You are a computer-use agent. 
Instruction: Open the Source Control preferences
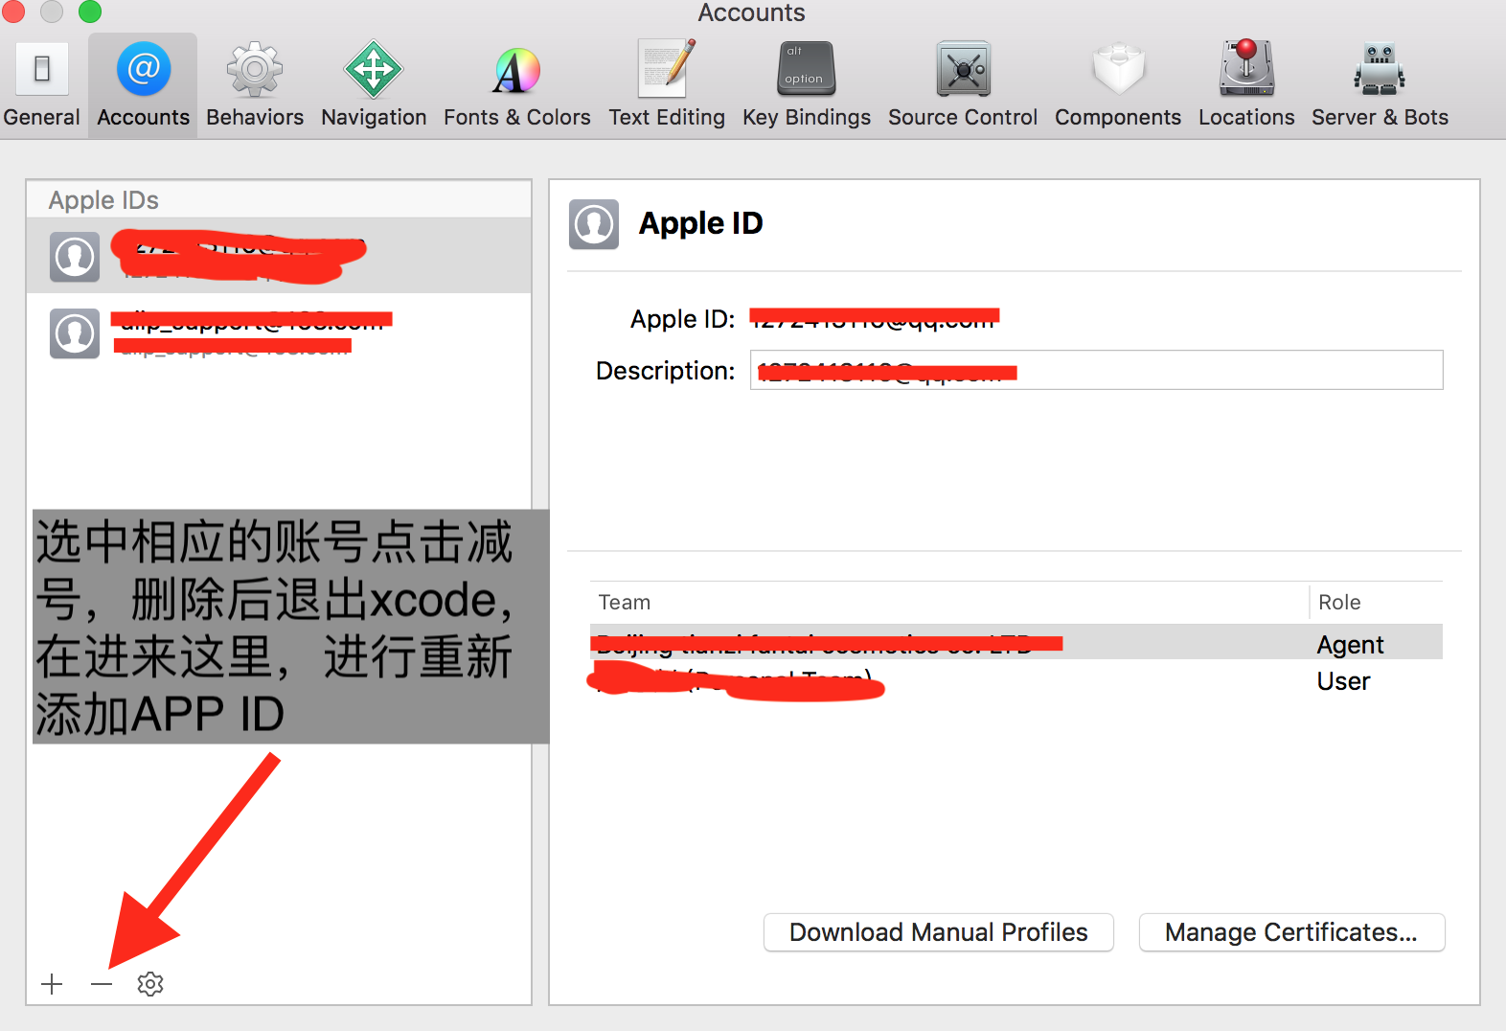963,86
